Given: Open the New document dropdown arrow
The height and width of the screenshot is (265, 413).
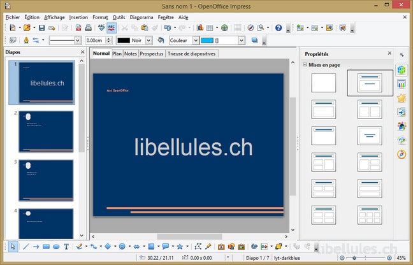Looking at the screenshot, I should pos(20,27).
